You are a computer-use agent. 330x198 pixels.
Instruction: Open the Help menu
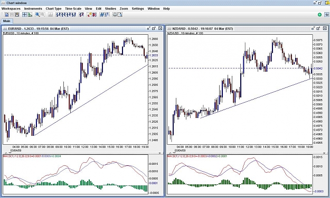[166, 8]
